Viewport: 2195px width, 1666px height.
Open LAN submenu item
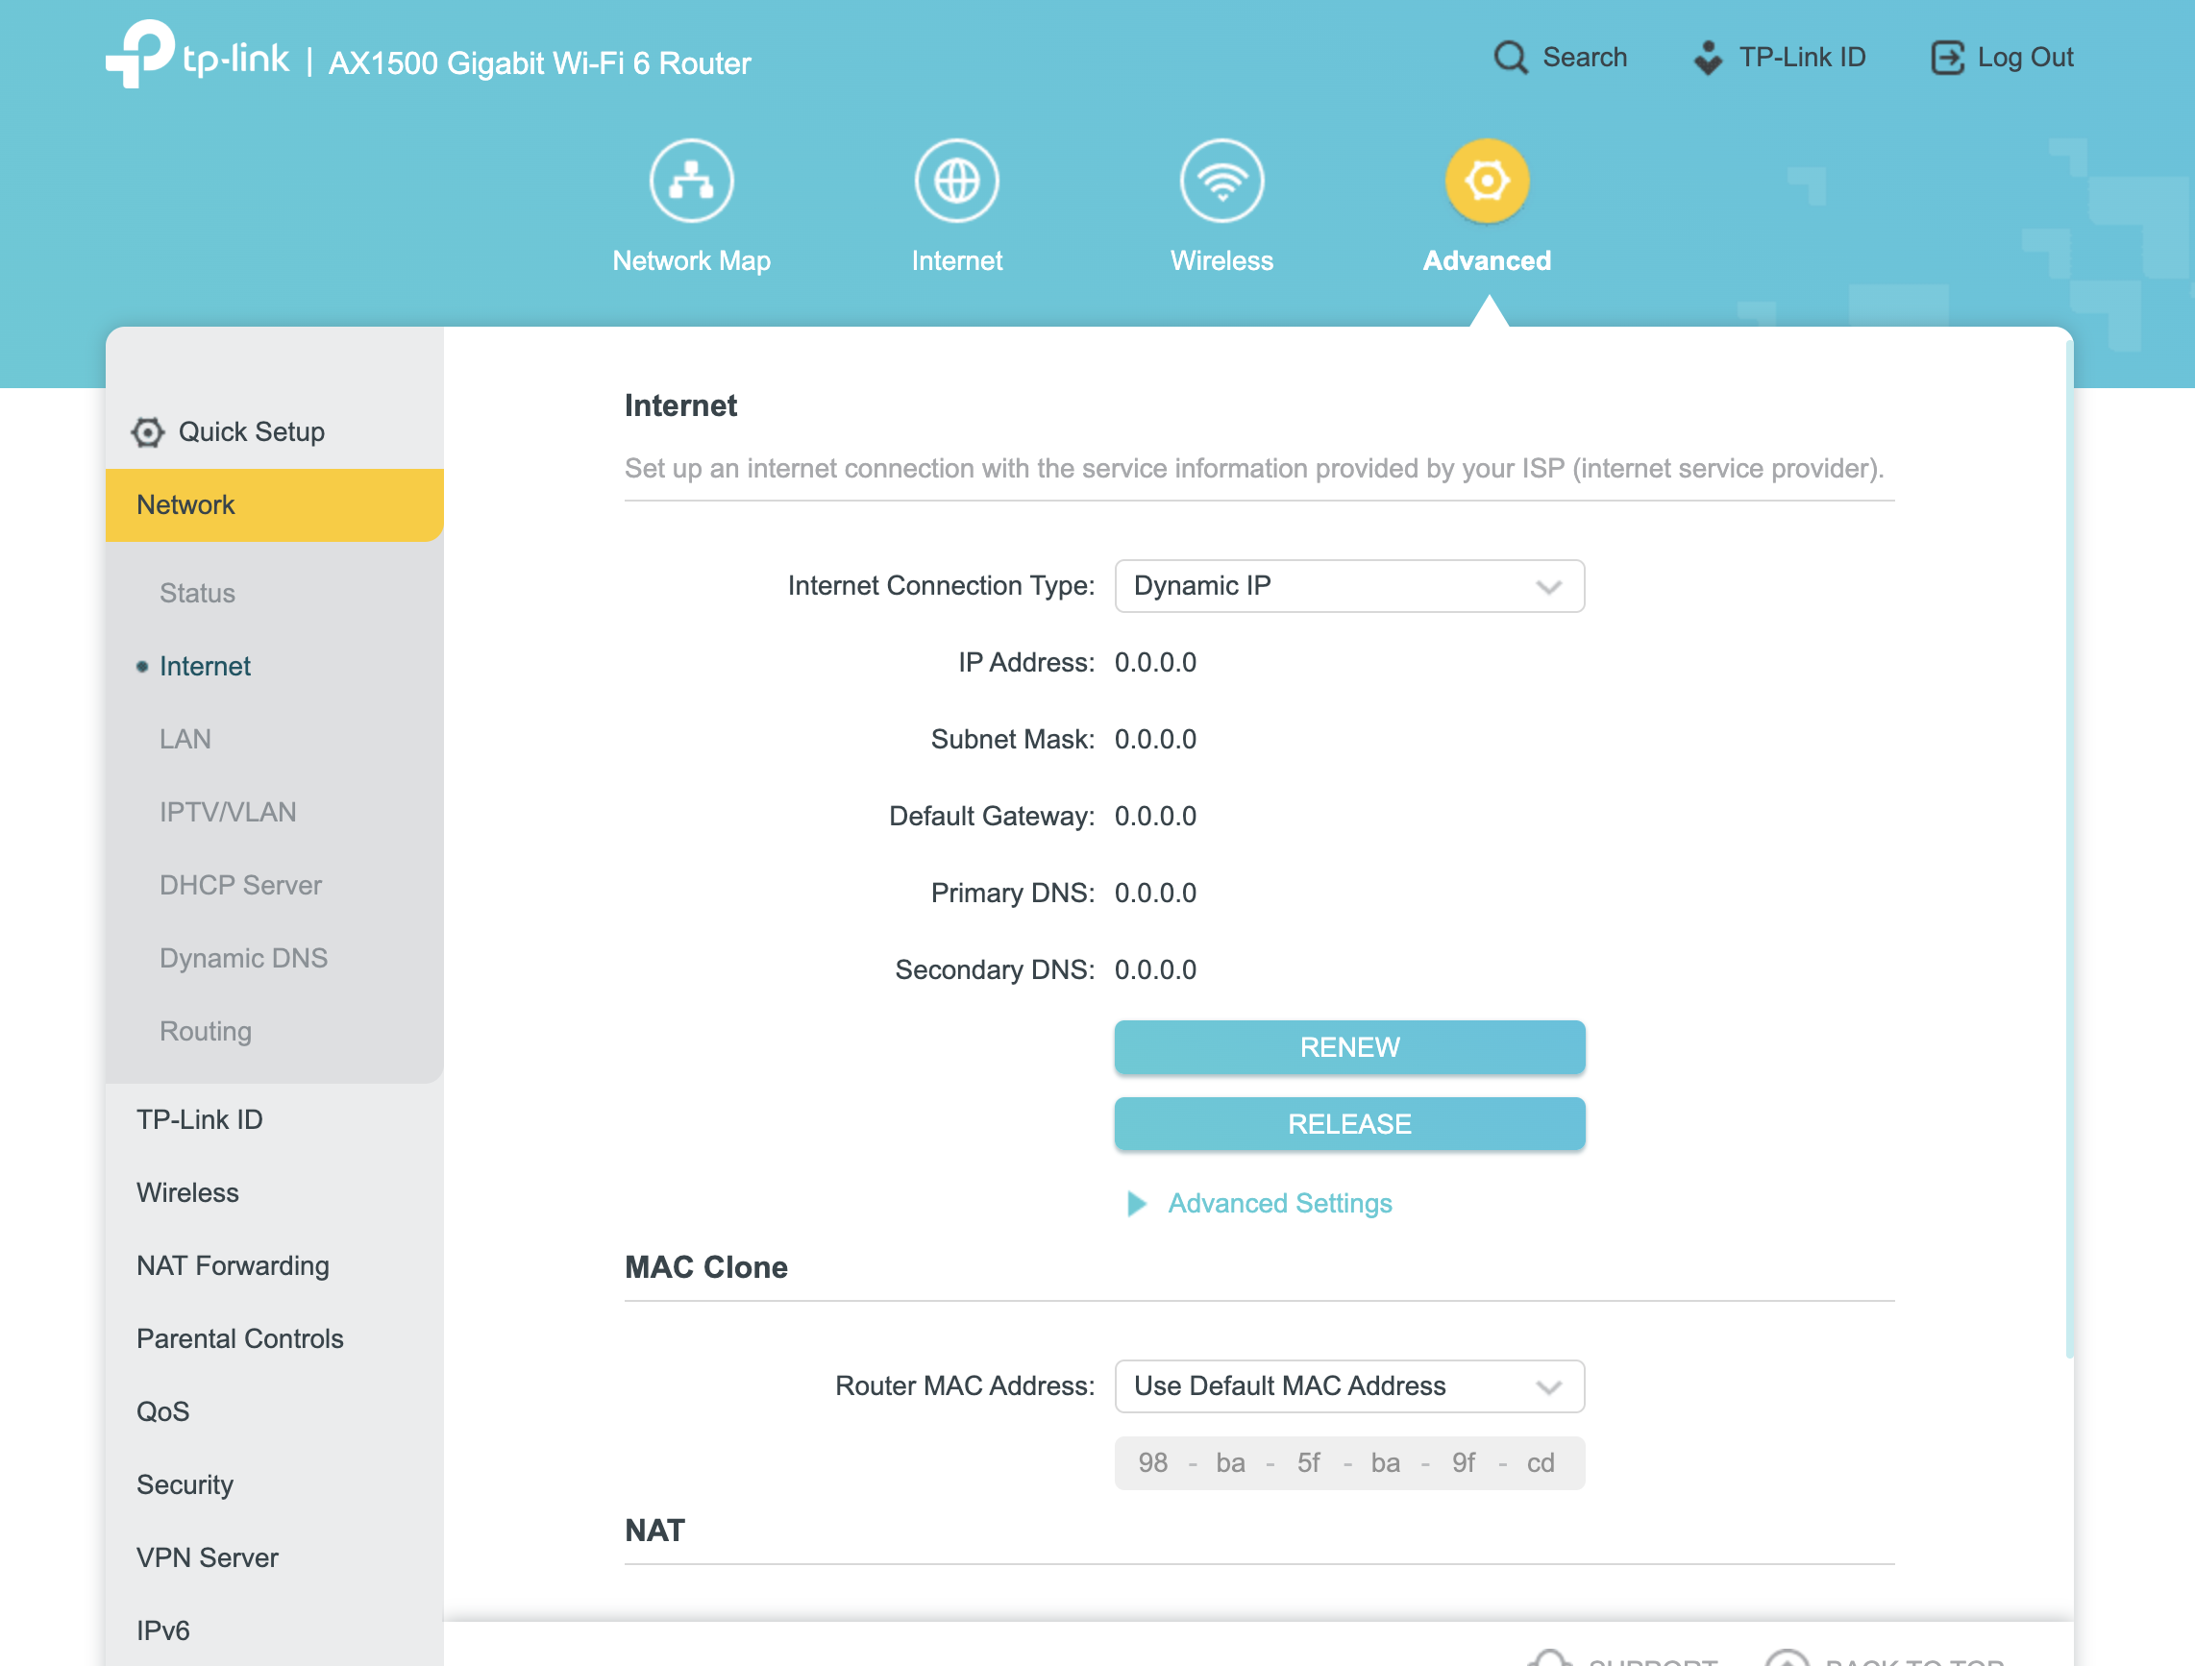tap(185, 739)
